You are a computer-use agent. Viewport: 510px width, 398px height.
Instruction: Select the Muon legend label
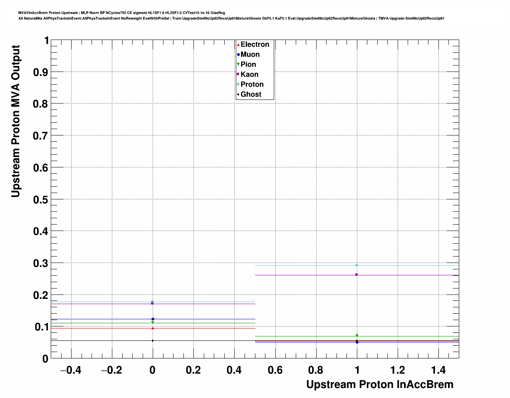point(250,54)
